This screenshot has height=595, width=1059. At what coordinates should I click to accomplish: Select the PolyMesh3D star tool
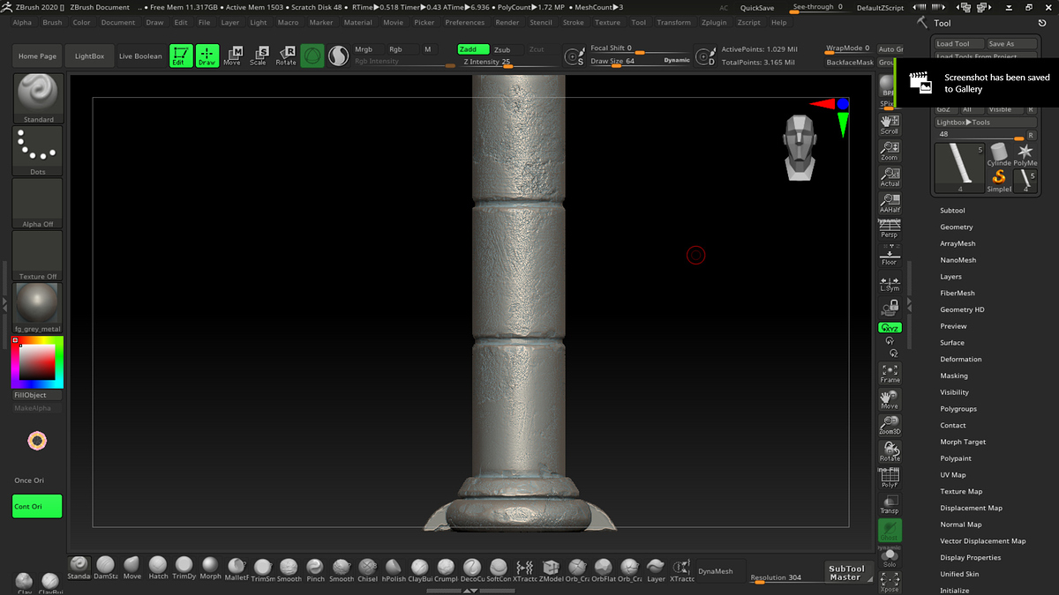[x=1025, y=154]
